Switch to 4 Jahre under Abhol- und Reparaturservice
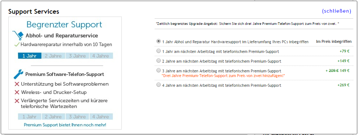The width and height of the screenshot is (358, 135). pos(101,56)
